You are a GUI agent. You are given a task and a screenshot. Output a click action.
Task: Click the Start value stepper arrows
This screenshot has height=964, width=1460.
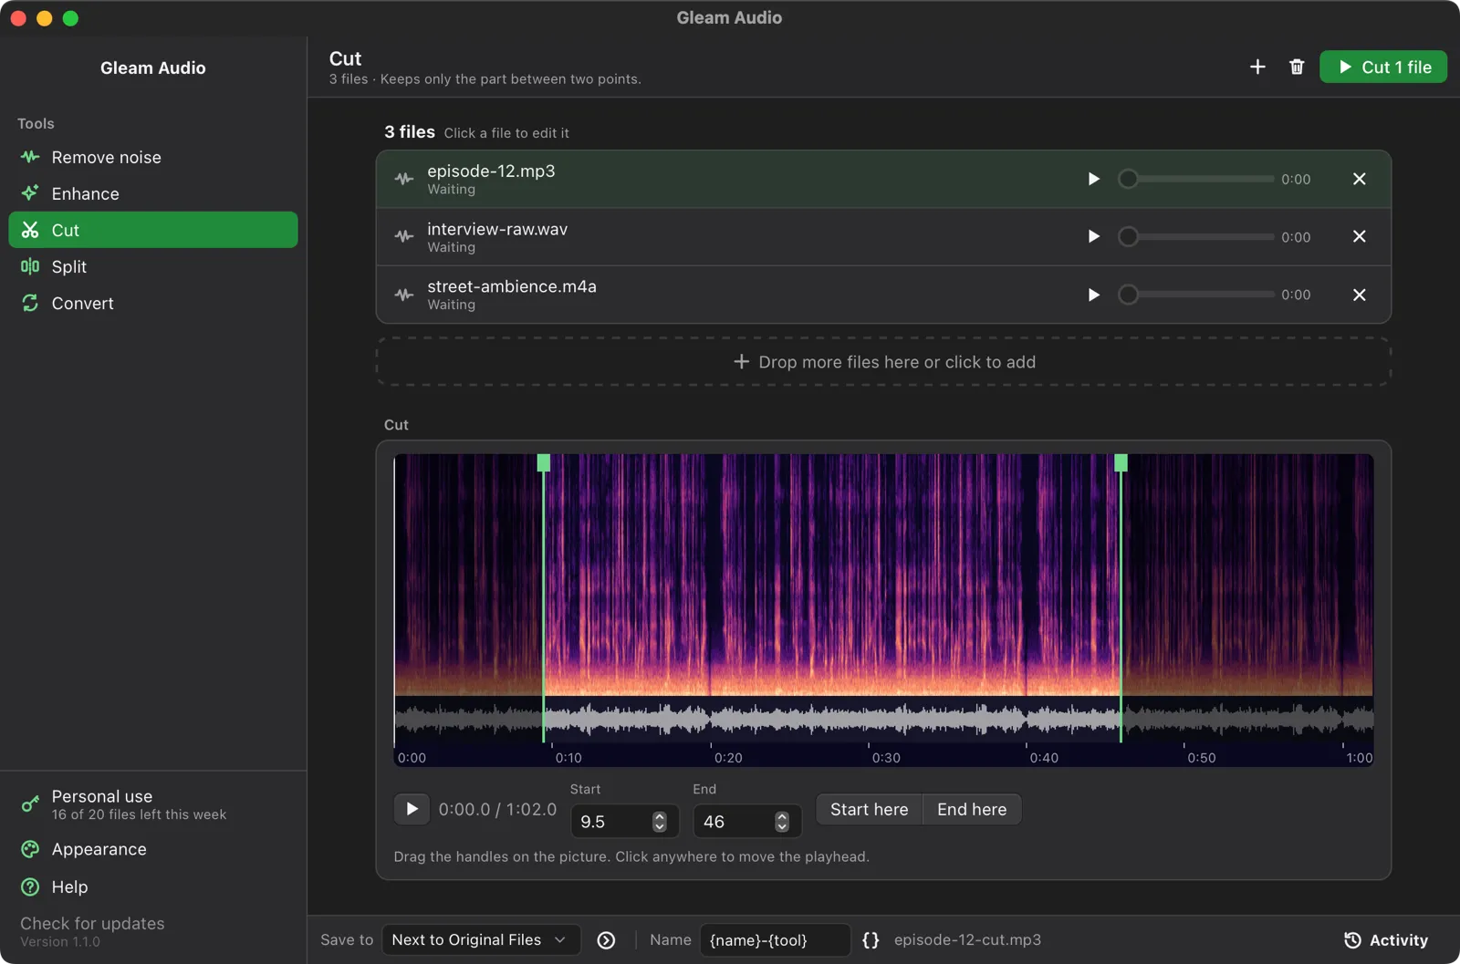pos(660,822)
